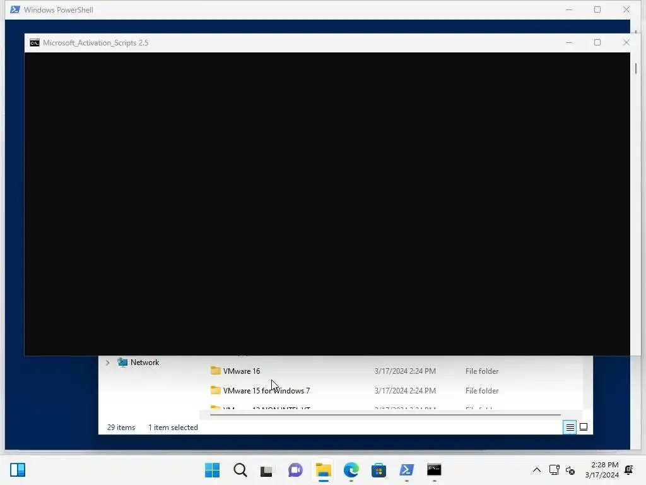Click the 1 item selected status text
Image resolution: width=646 pixels, height=485 pixels.
(x=173, y=428)
